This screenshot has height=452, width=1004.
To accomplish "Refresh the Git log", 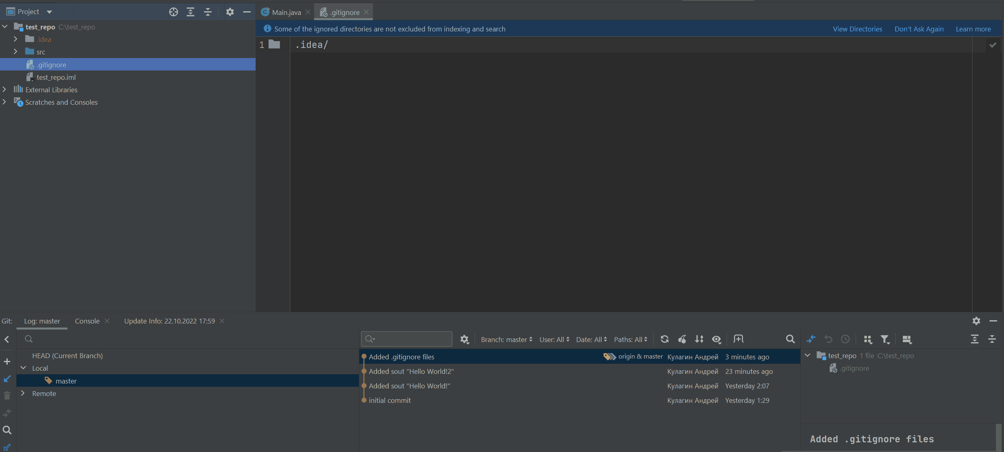I will click(x=664, y=339).
